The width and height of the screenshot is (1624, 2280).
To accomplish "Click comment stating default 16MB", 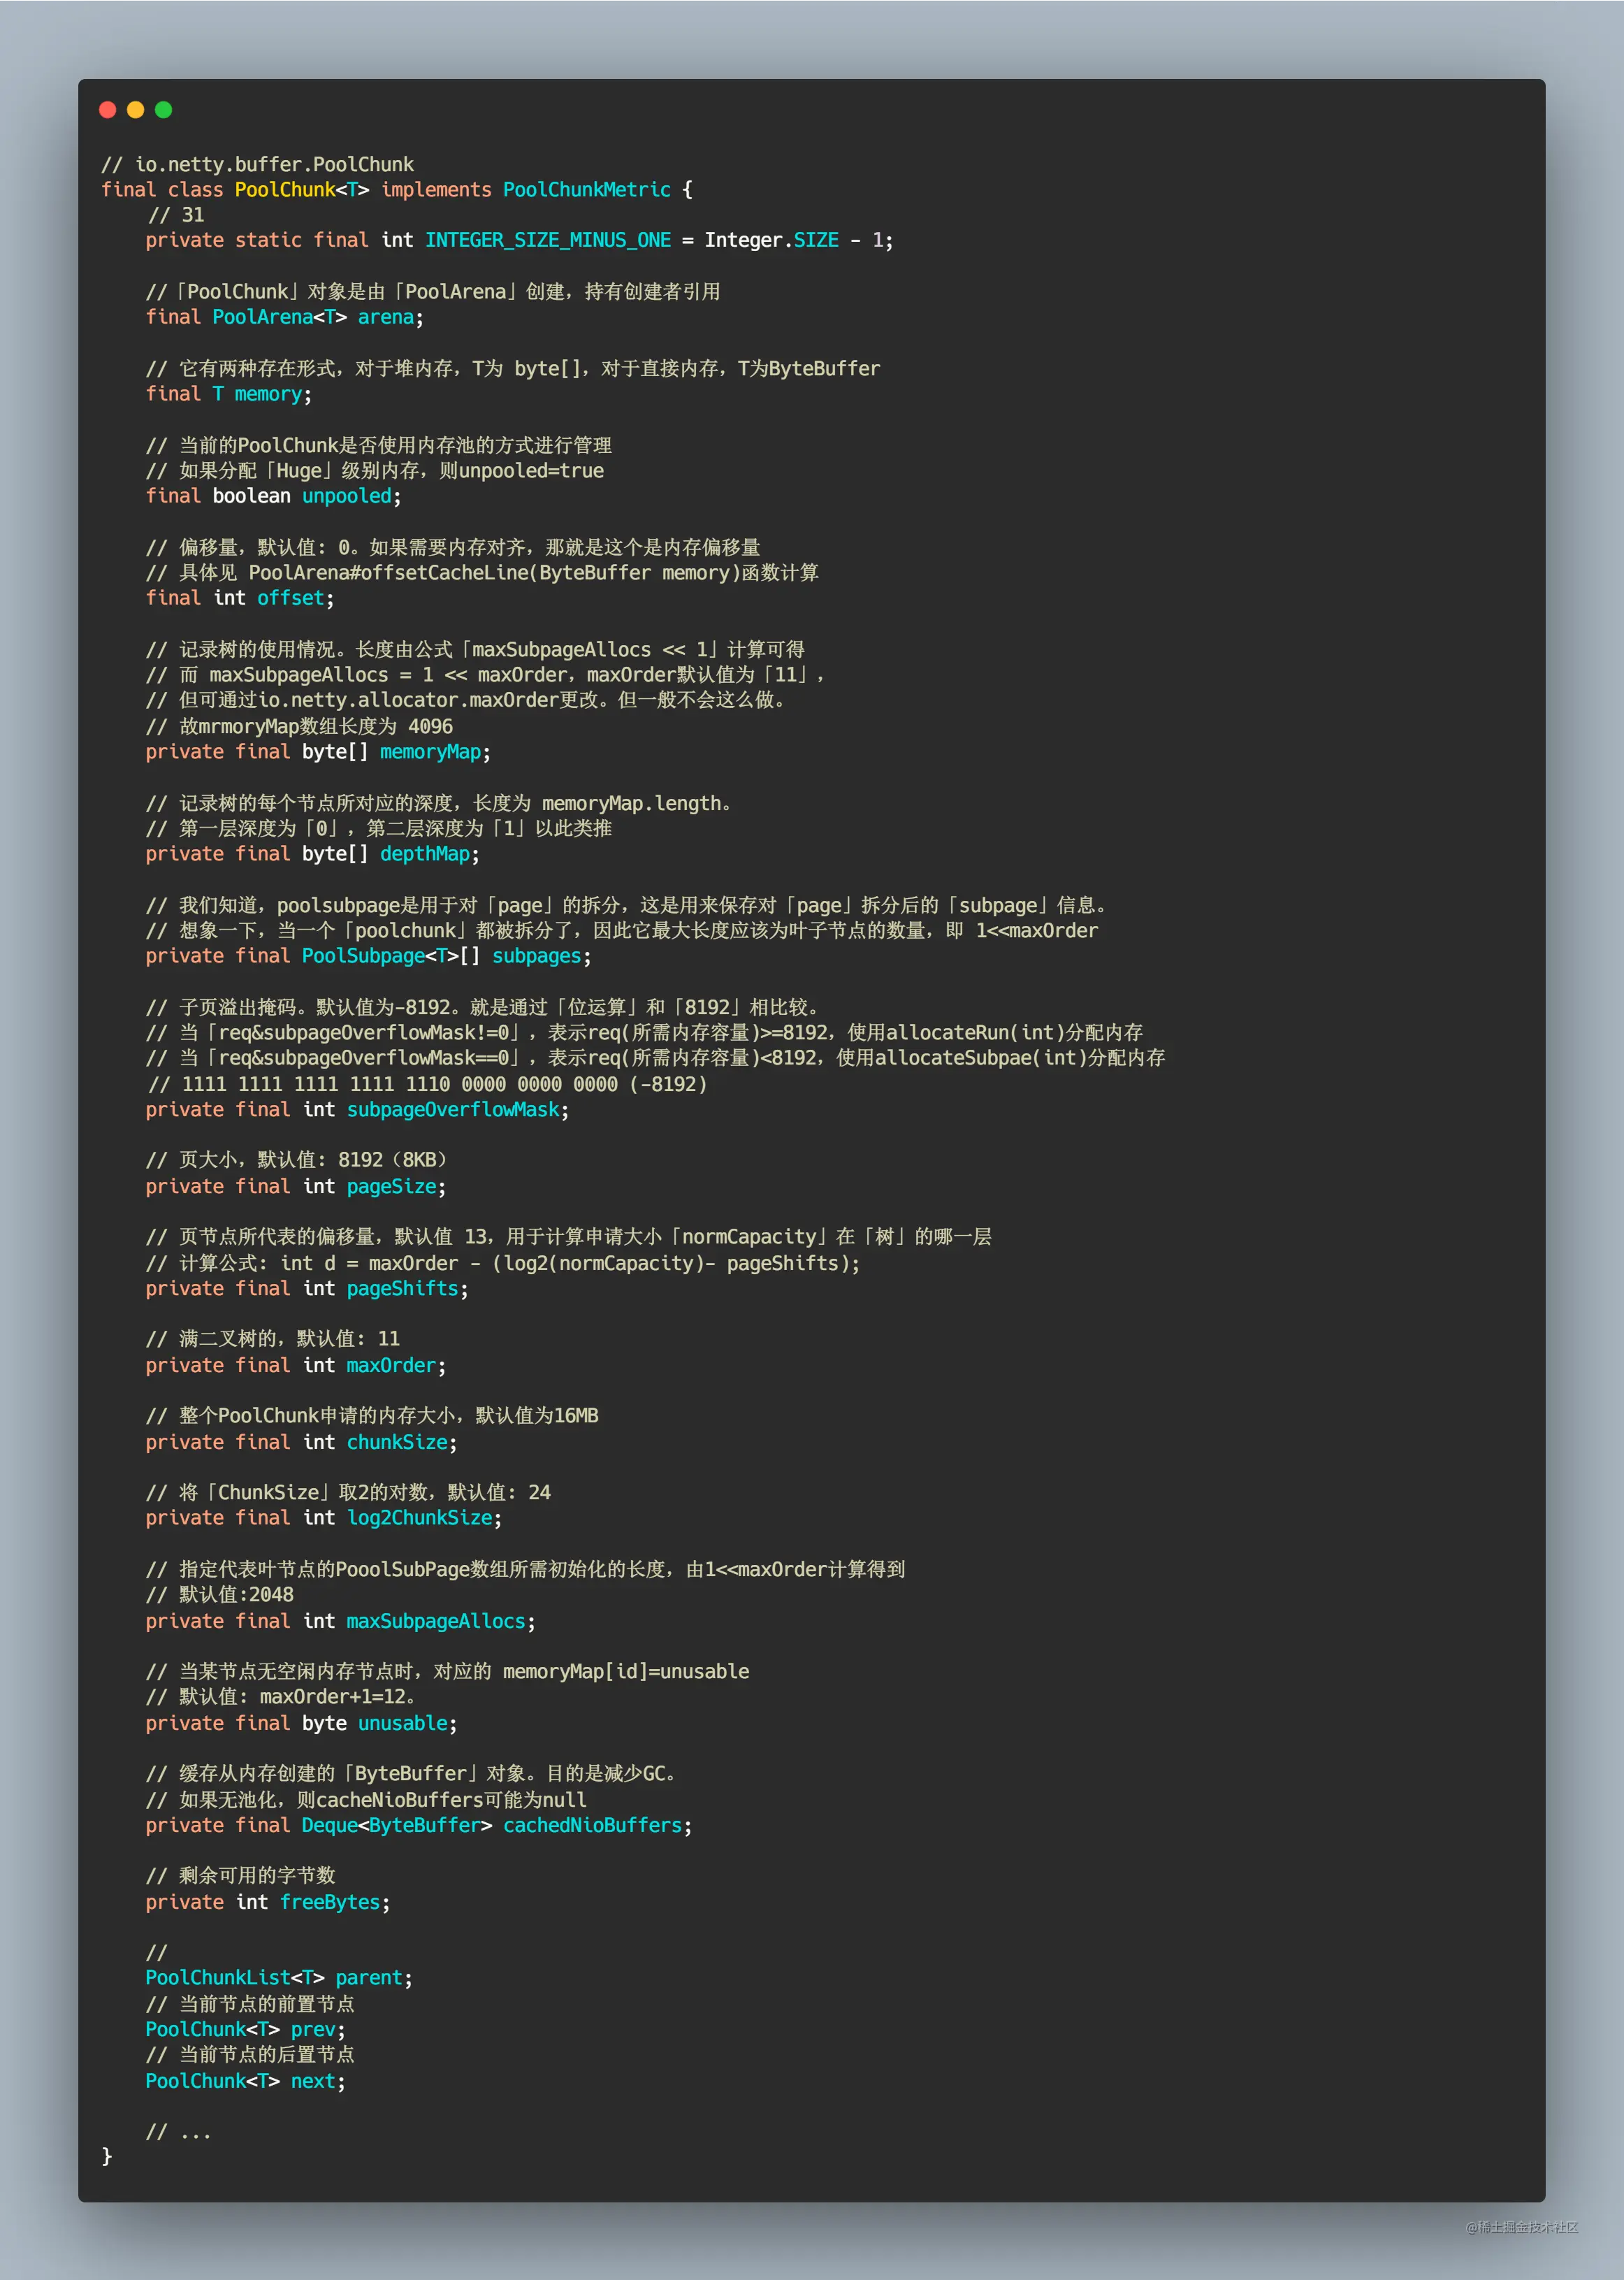I will 372,1416.
